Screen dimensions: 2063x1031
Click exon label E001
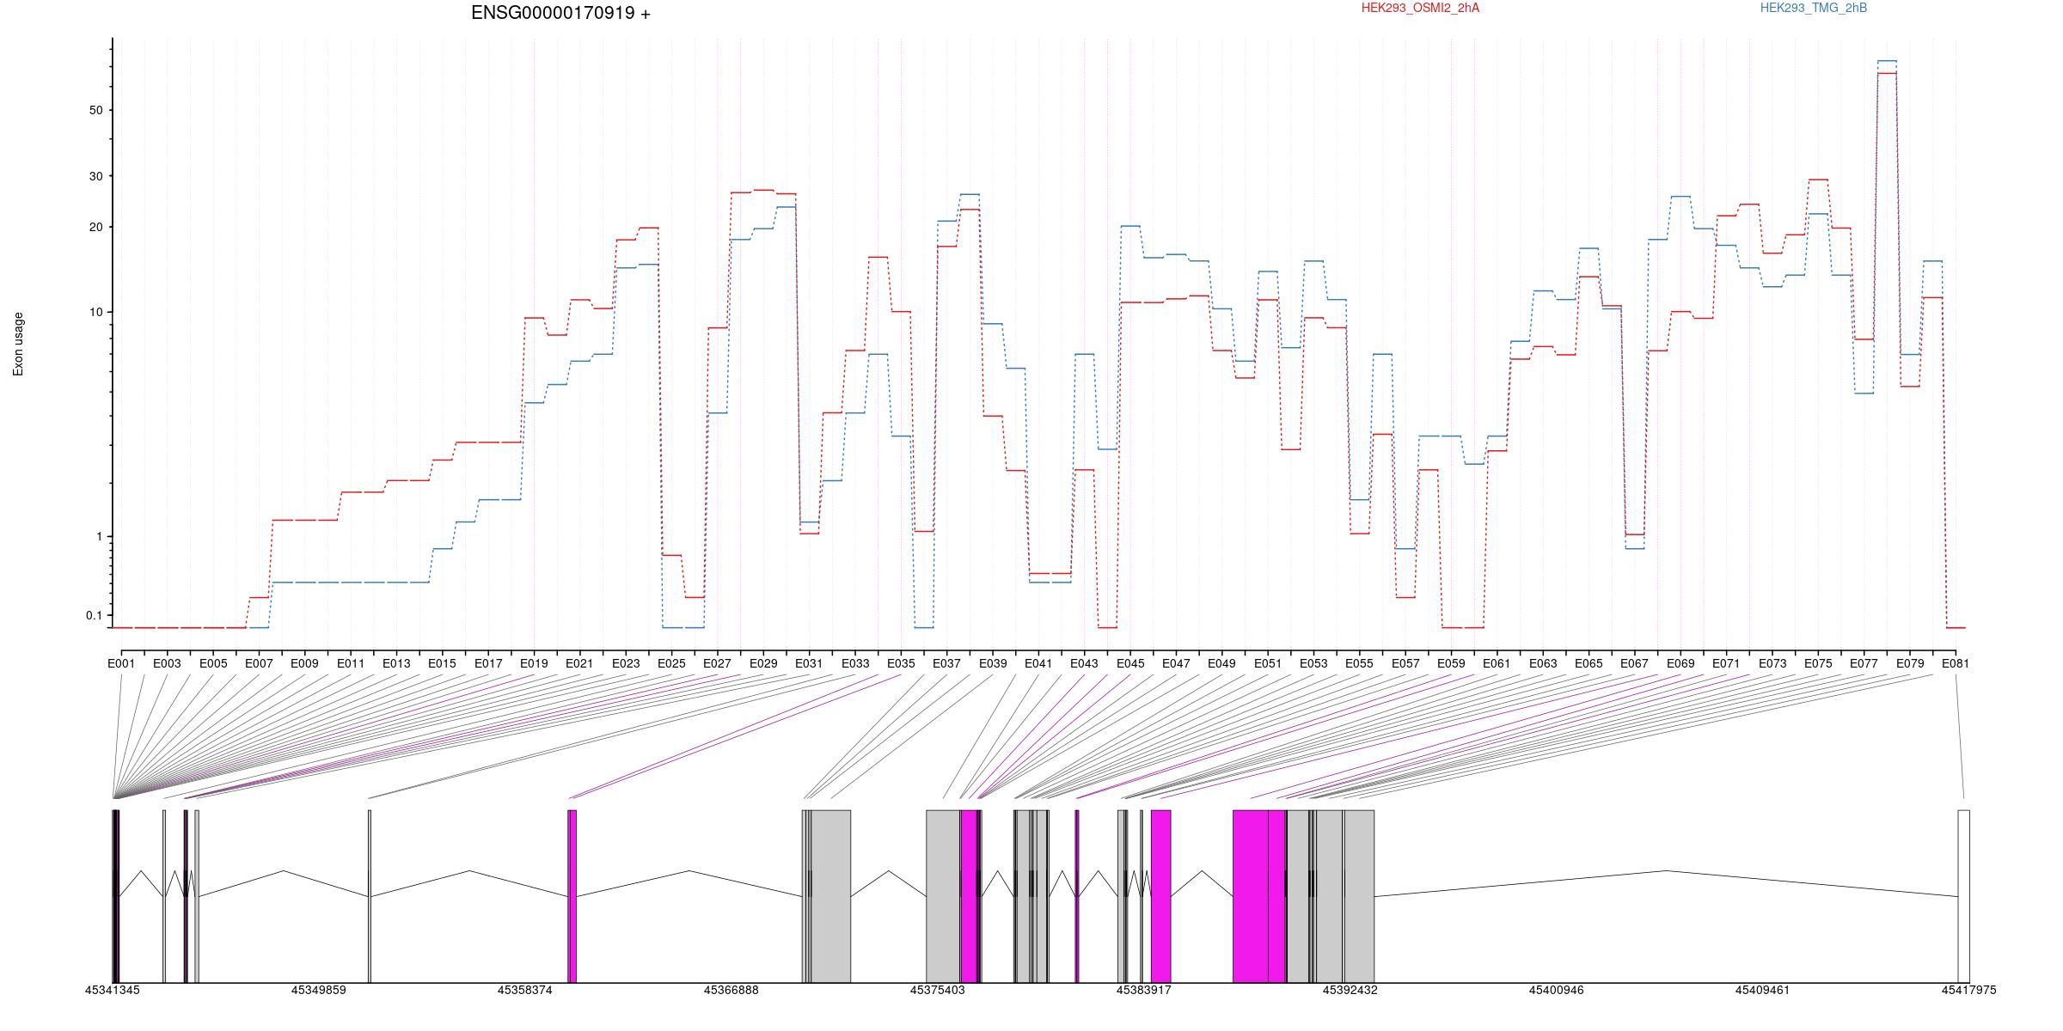[121, 663]
